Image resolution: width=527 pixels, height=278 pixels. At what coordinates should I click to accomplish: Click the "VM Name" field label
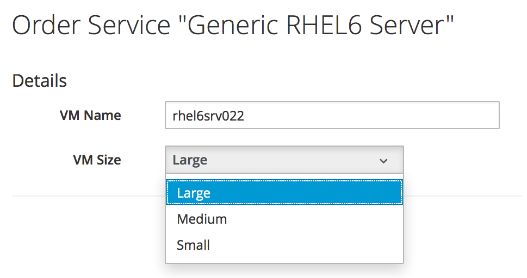pos(90,116)
